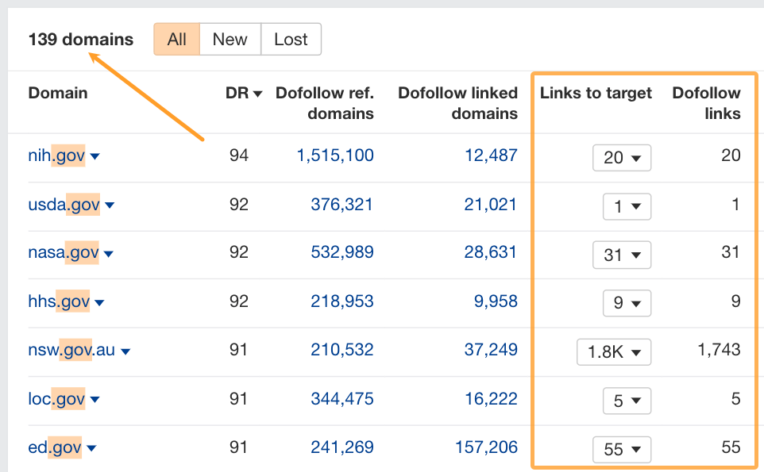The width and height of the screenshot is (764, 472).
Task: Open the arrow menu beside usda.gov
Action: tap(110, 206)
